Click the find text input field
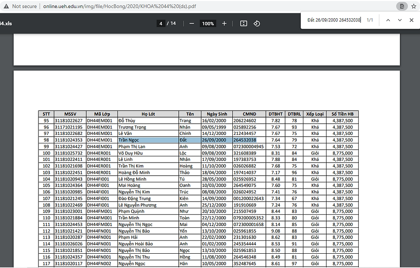This screenshot has height=268, width=420. point(334,20)
